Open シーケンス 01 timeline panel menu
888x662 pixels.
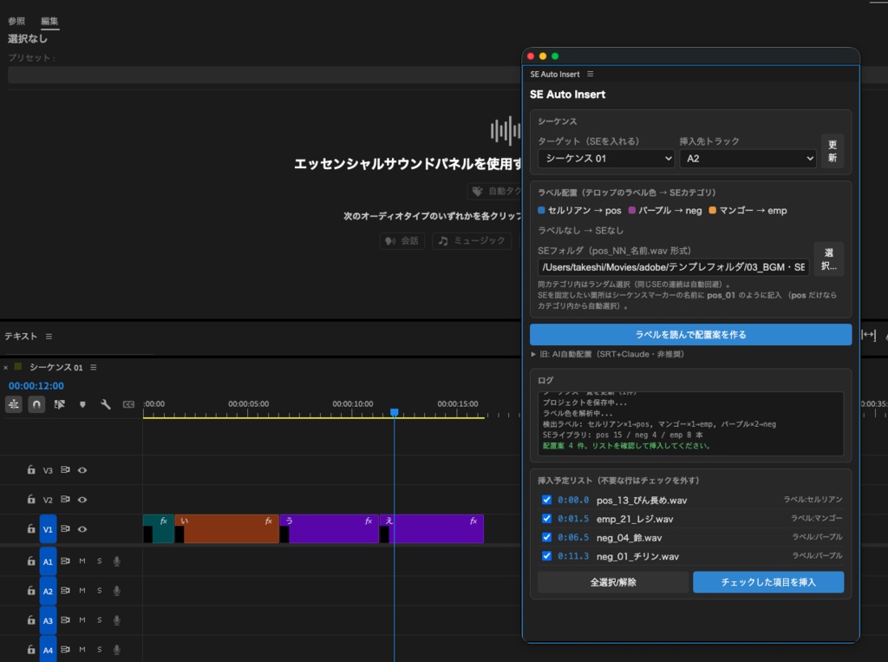(x=94, y=367)
